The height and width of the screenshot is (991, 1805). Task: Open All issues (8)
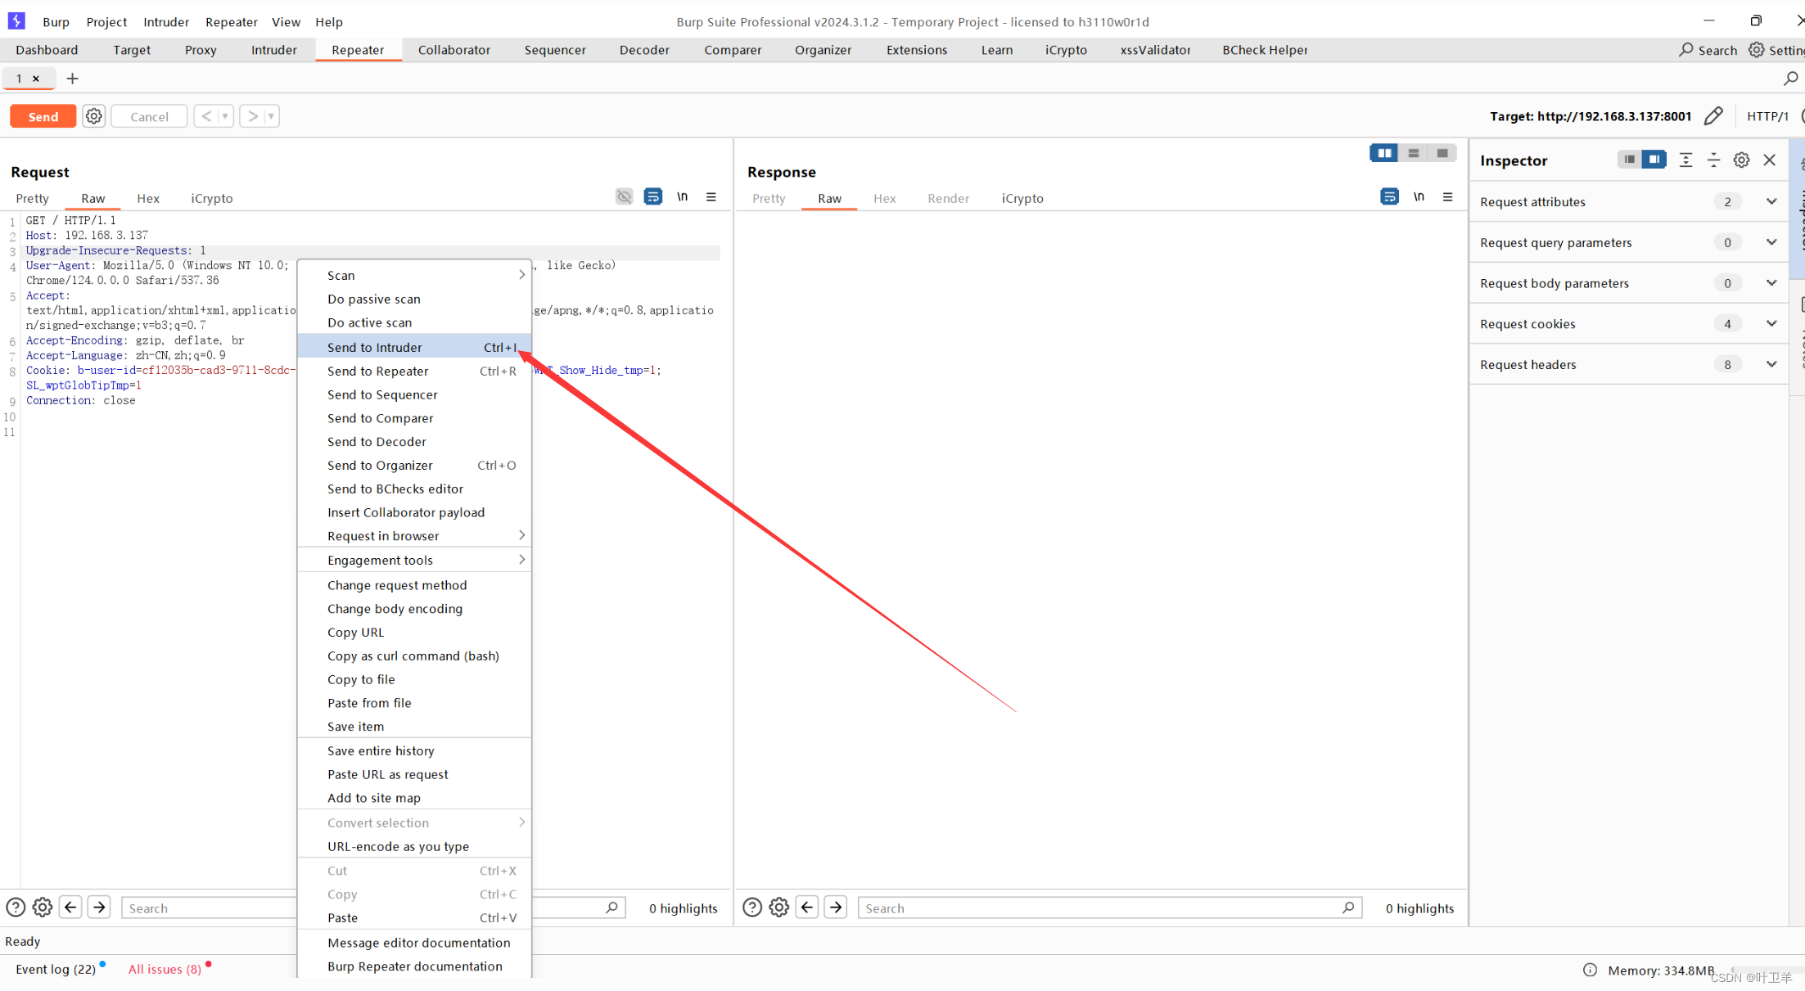(165, 969)
